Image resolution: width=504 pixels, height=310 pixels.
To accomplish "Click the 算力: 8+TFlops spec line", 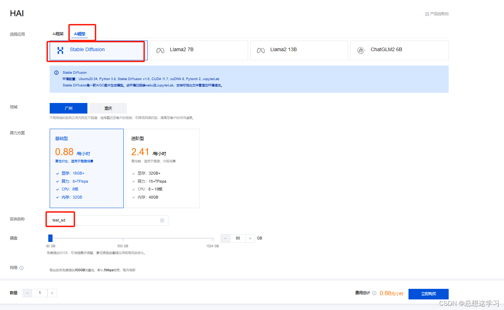I will pos(75,181).
